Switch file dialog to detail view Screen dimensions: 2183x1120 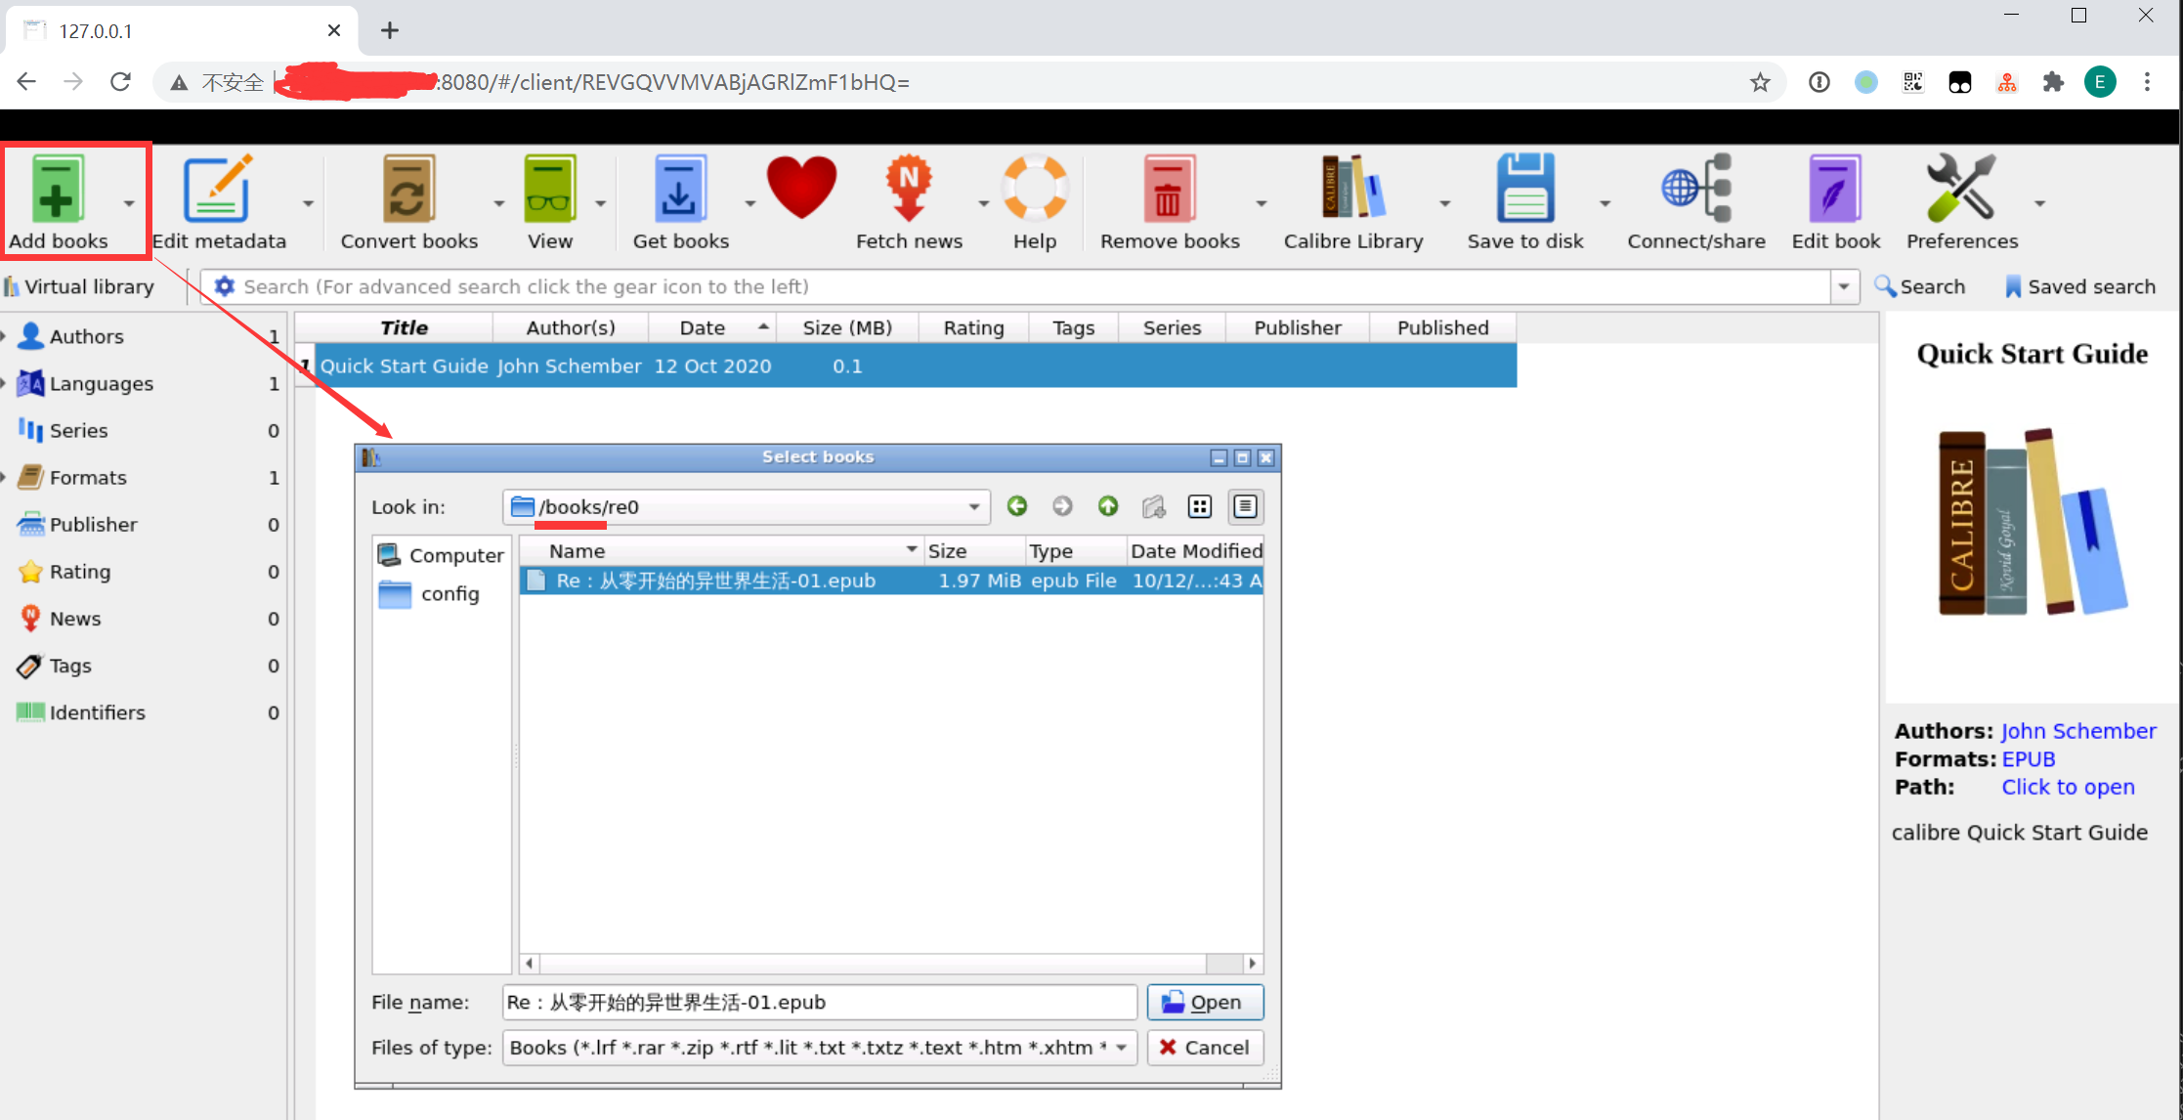pos(1245,506)
